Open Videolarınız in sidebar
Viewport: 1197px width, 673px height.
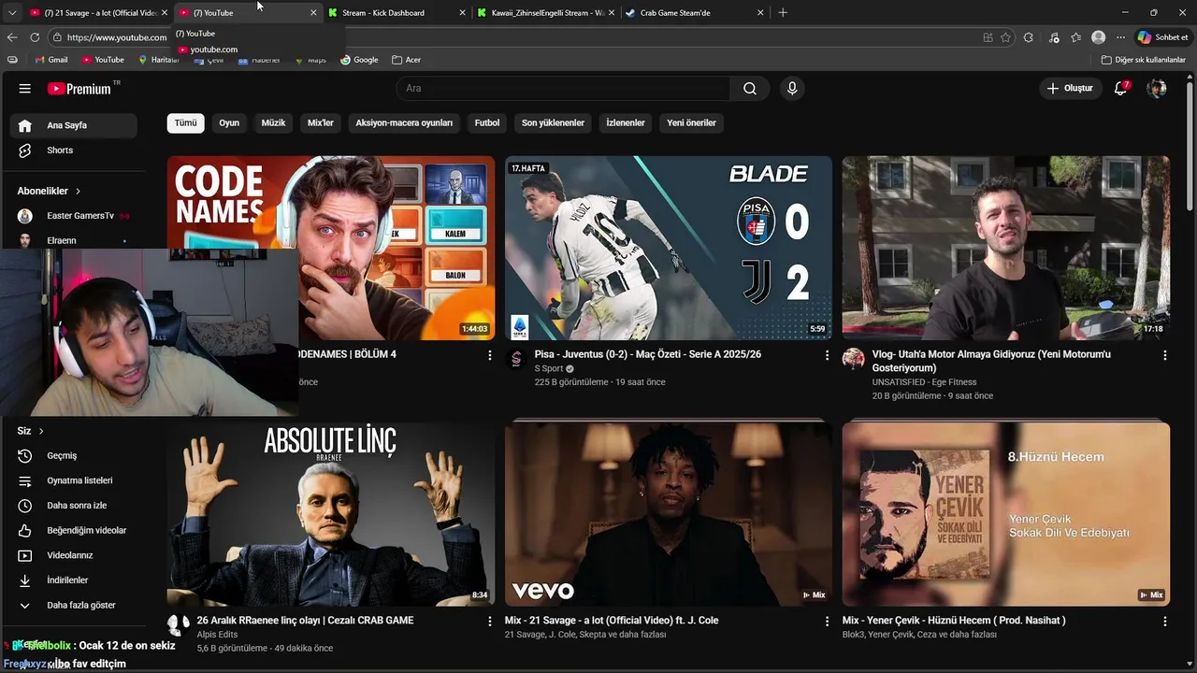73,555
